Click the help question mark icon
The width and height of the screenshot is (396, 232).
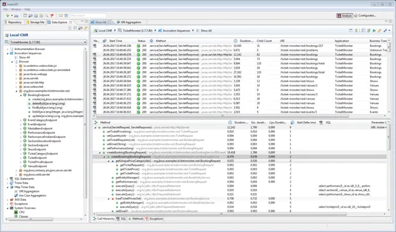tap(66, 15)
